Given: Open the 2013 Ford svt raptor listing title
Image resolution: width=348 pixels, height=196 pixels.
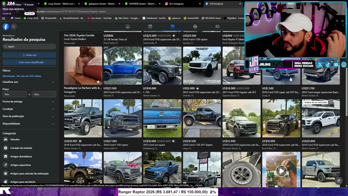Looking at the screenshot, I should pyautogui.click(x=154, y=145).
